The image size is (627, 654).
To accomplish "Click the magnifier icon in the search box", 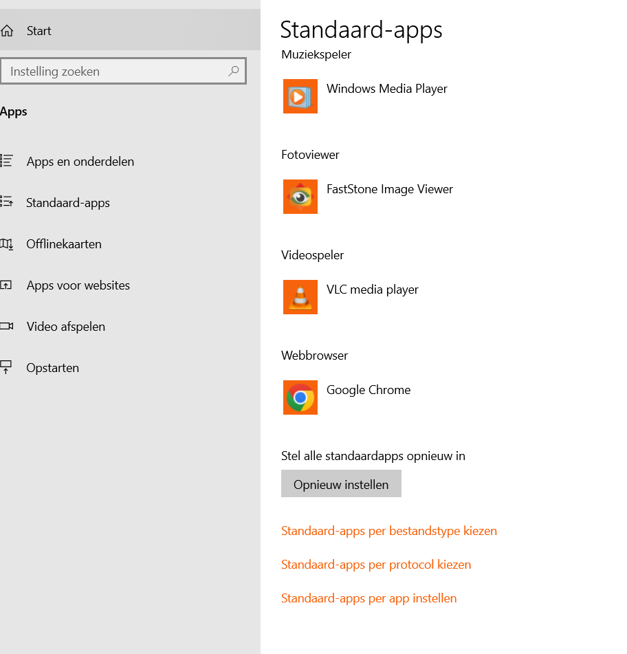I will 234,71.
